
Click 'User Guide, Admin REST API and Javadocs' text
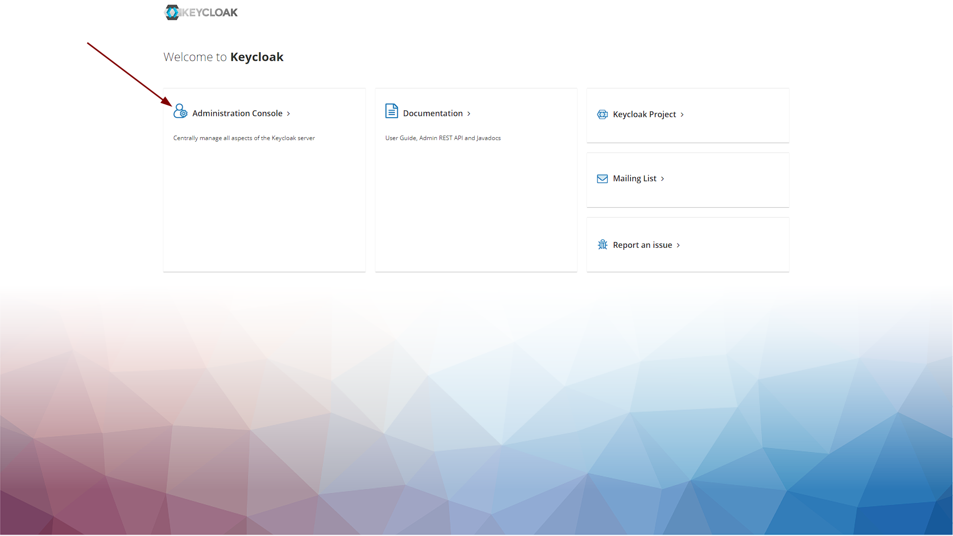(443, 138)
